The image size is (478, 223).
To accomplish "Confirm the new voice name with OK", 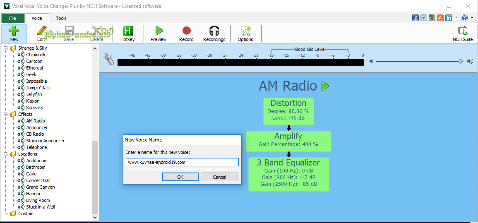I will [x=180, y=177].
